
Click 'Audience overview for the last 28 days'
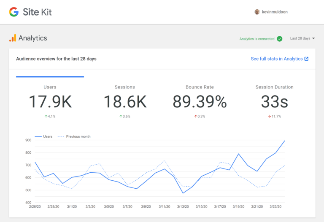pyautogui.click(x=56, y=59)
